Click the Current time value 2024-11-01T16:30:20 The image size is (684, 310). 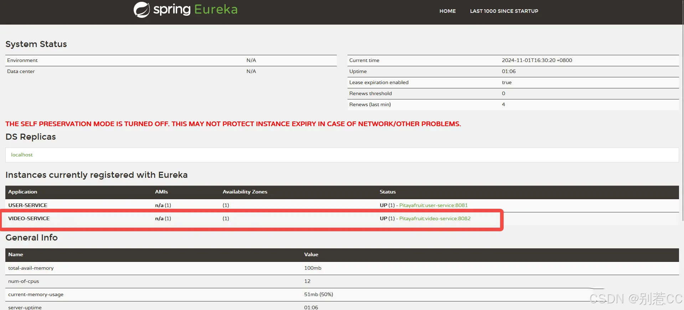(537, 60)
